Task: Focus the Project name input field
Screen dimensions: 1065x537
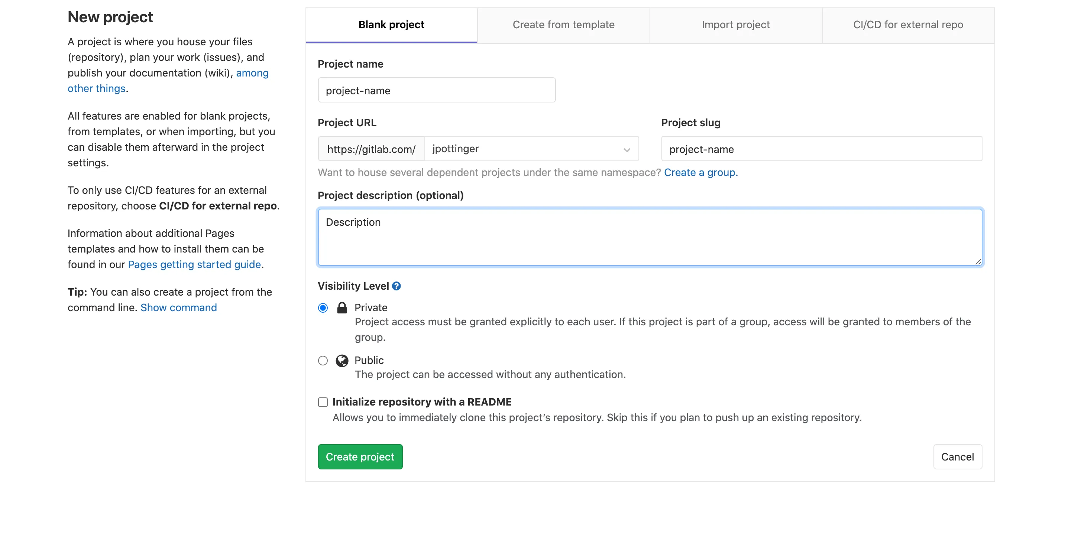Action: point(437,90)
